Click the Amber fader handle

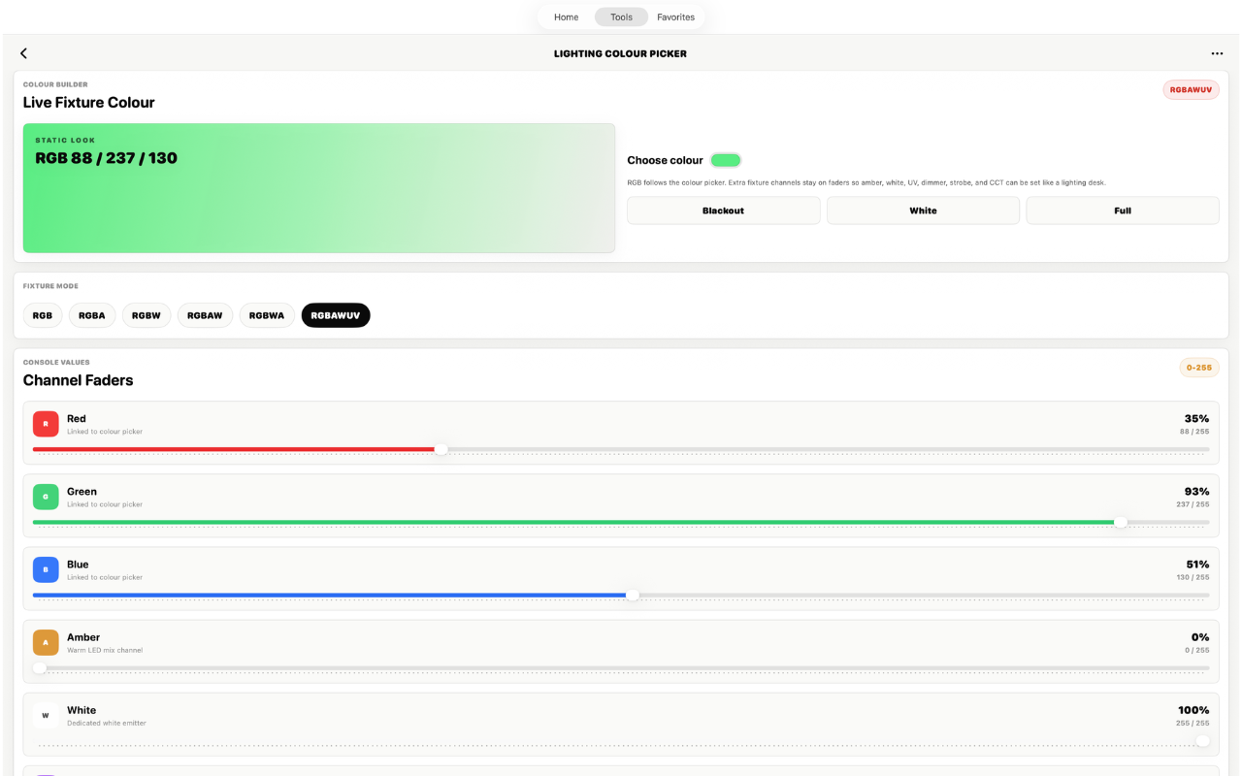point(40,667)
